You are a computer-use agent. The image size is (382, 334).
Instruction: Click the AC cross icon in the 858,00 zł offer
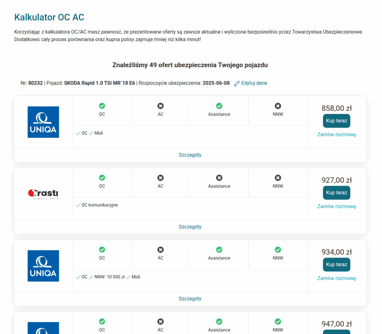160,106
